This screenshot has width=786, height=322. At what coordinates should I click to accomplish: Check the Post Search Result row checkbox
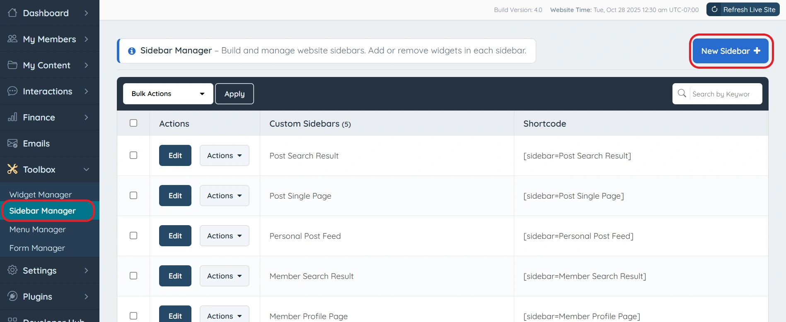point(133,155)
